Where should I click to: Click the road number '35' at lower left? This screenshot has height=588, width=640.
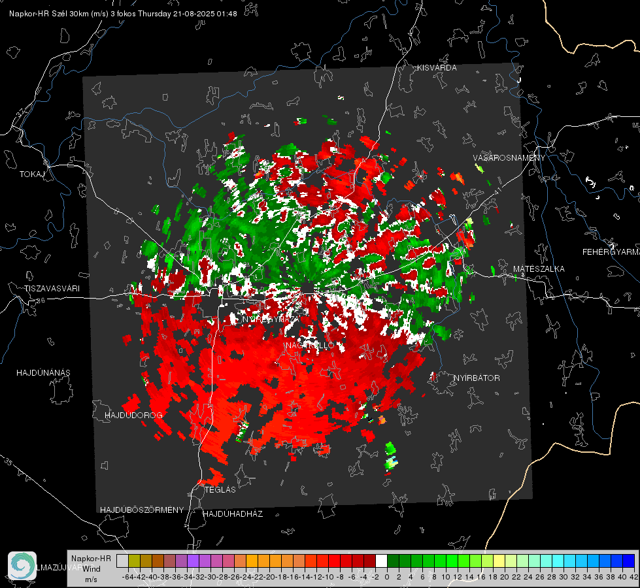click(x=8, y=461)
